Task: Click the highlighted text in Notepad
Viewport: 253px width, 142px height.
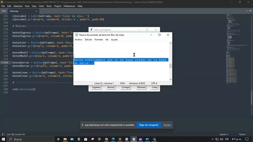Action: (x=121, y=62)
